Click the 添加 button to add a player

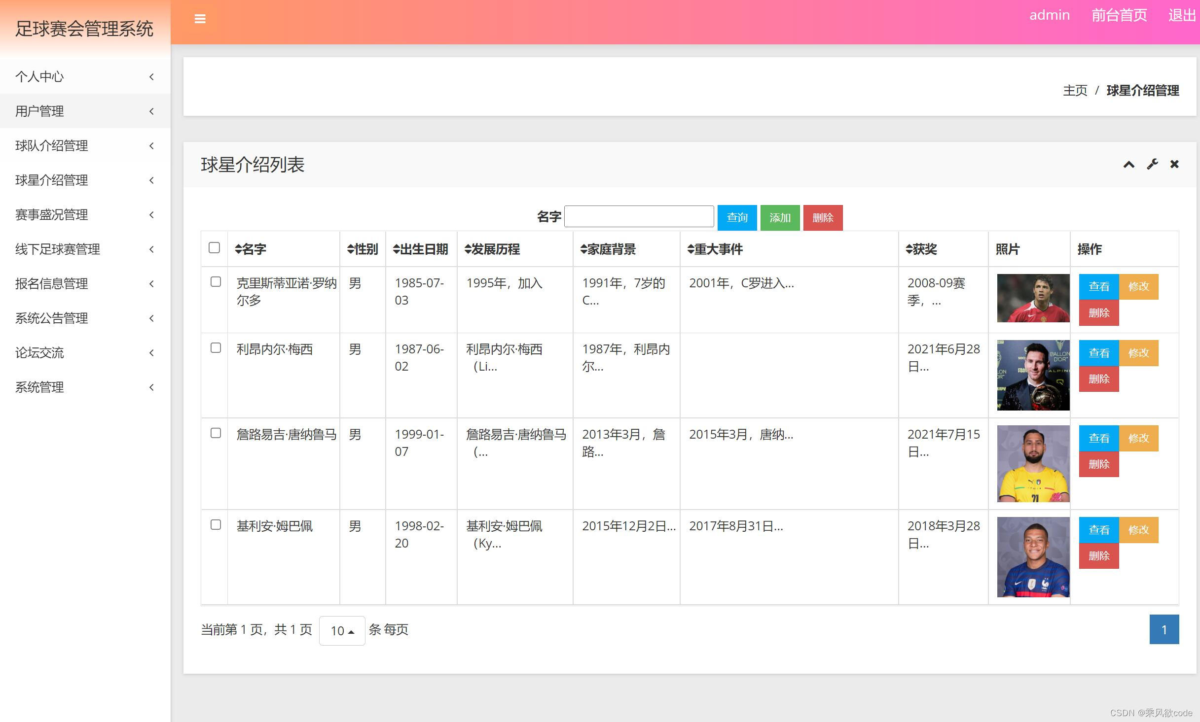point(780,217)
